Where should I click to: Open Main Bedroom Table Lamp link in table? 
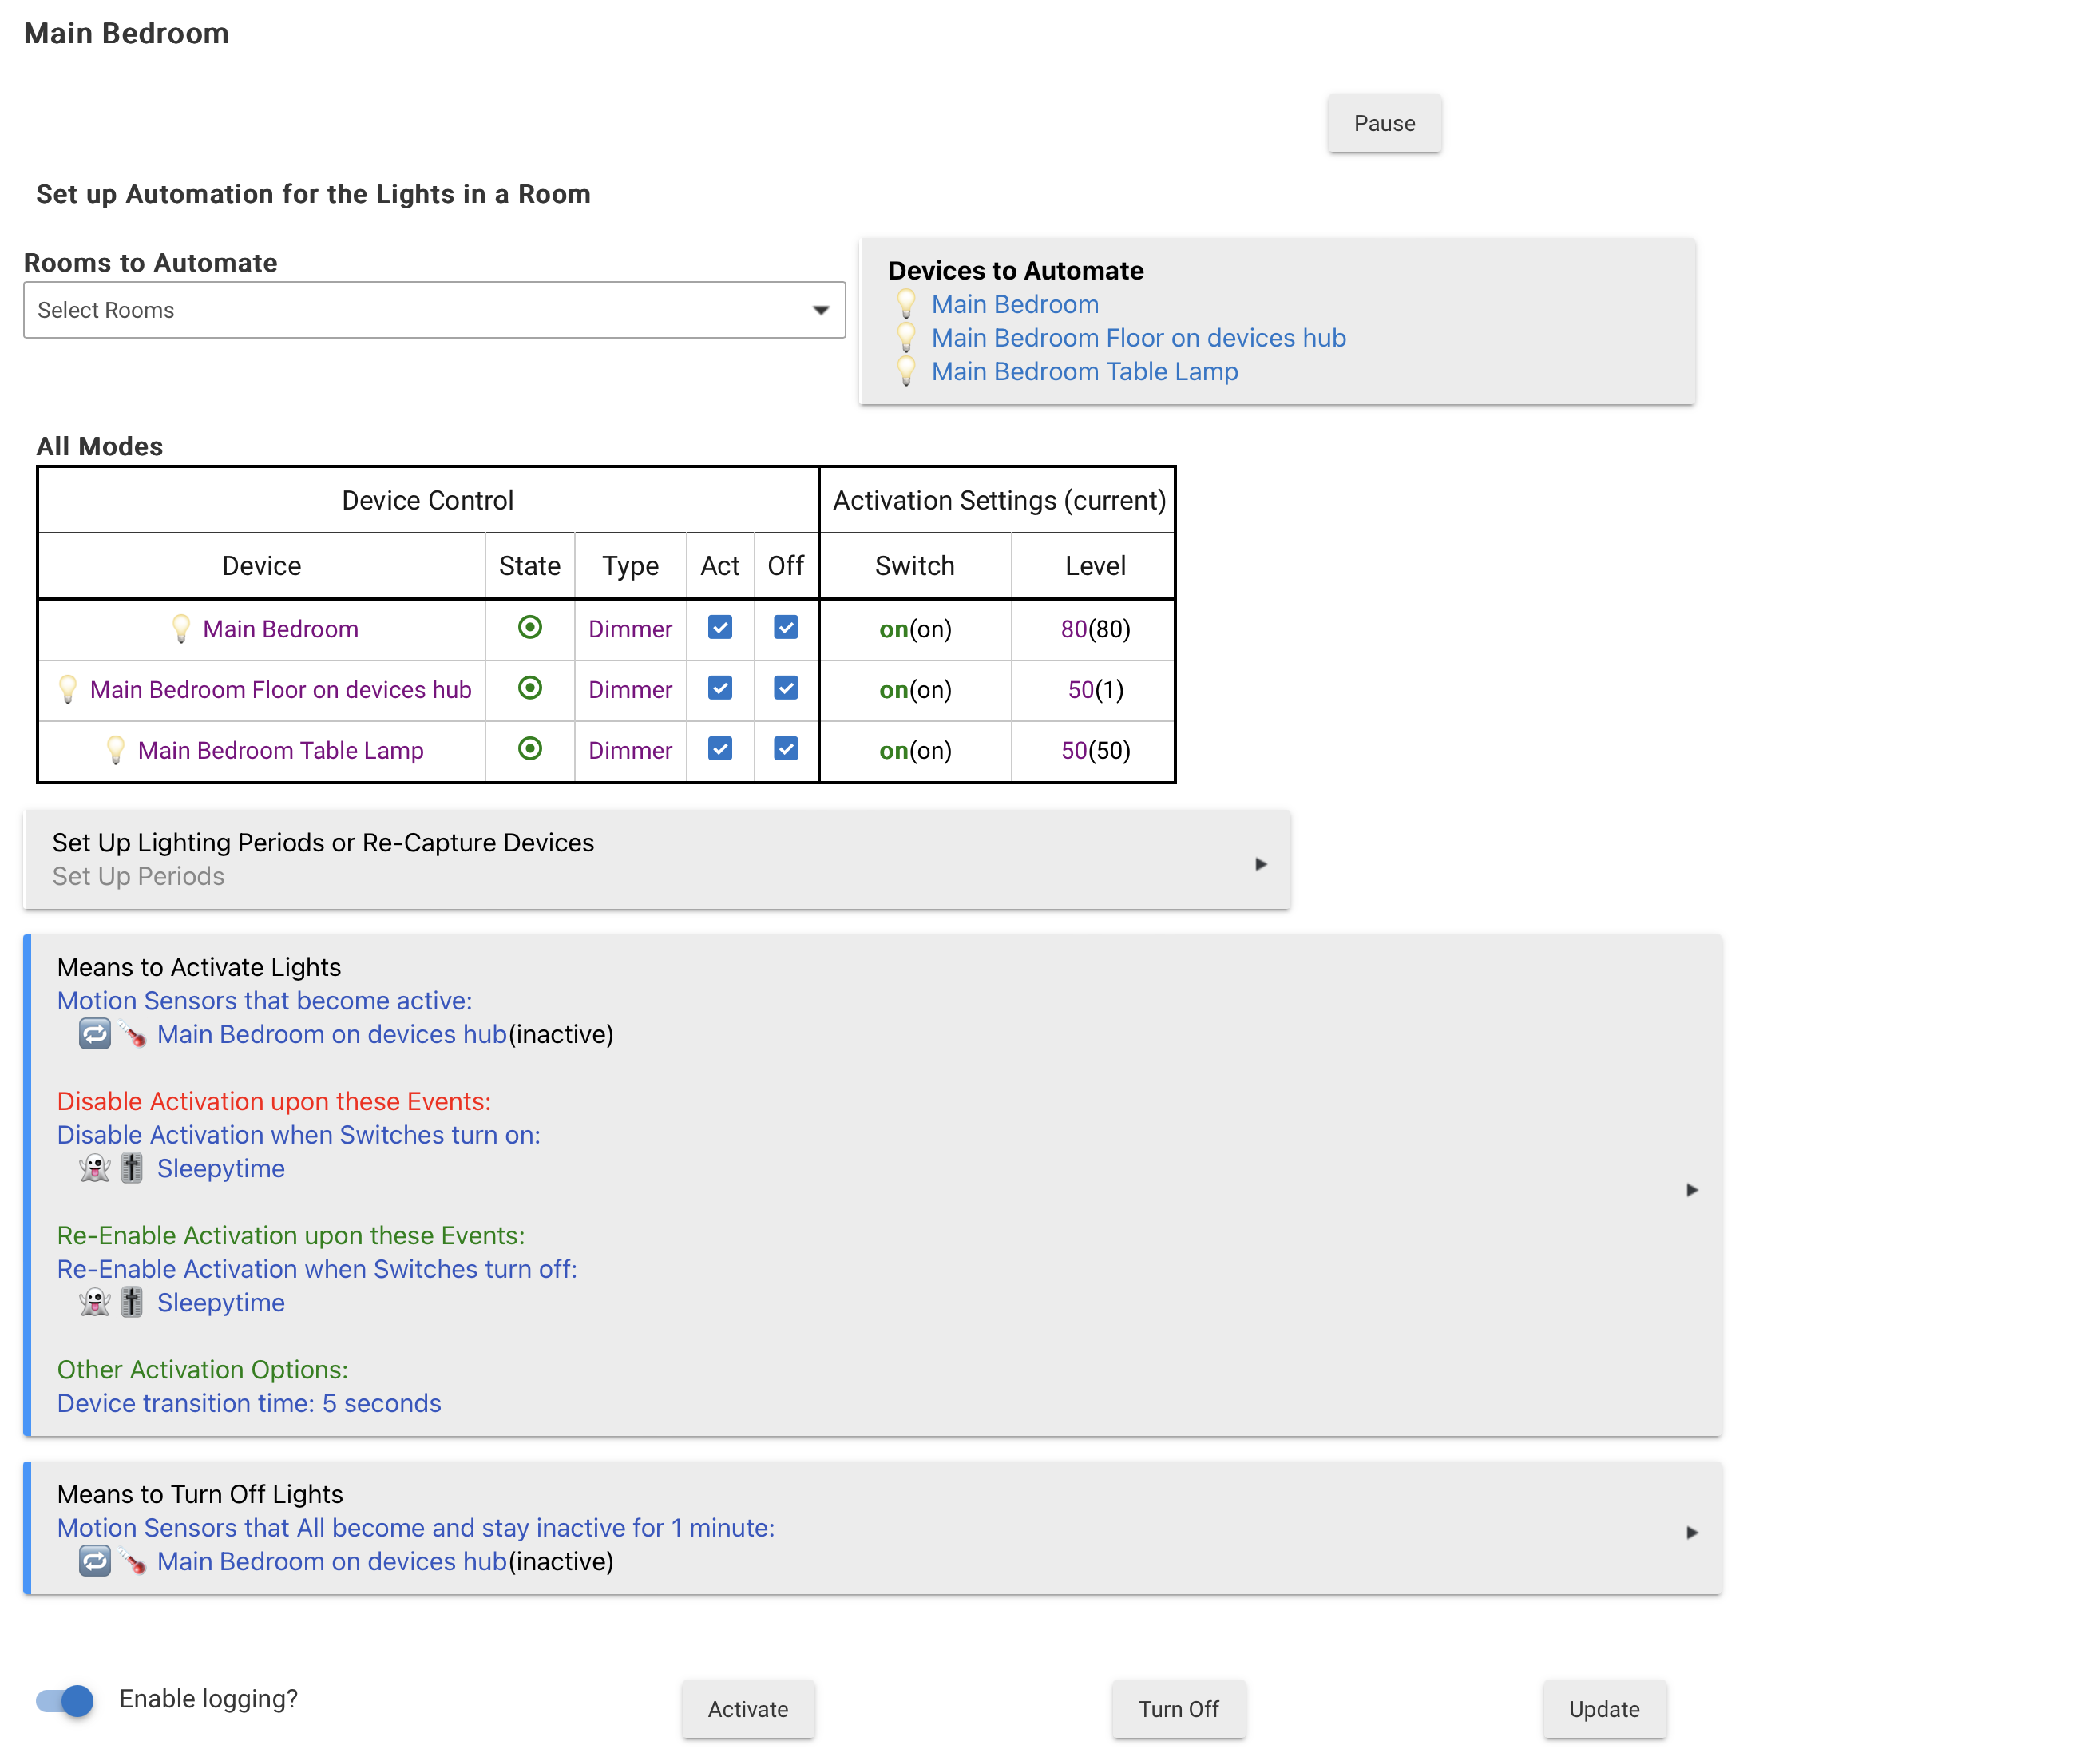click(281, 751)
